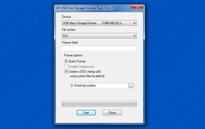Click the Create a DOS startup disk label
Image resolution: width=205 pixels, height=129 pixels.
pyautogui.click(x=85, y=72)
